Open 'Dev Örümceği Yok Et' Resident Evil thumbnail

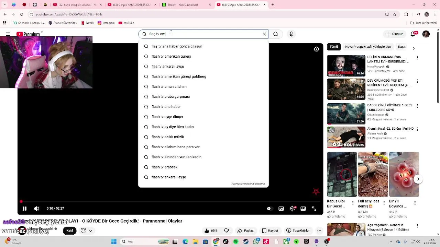pyautogui.click(x=346, y=89)
